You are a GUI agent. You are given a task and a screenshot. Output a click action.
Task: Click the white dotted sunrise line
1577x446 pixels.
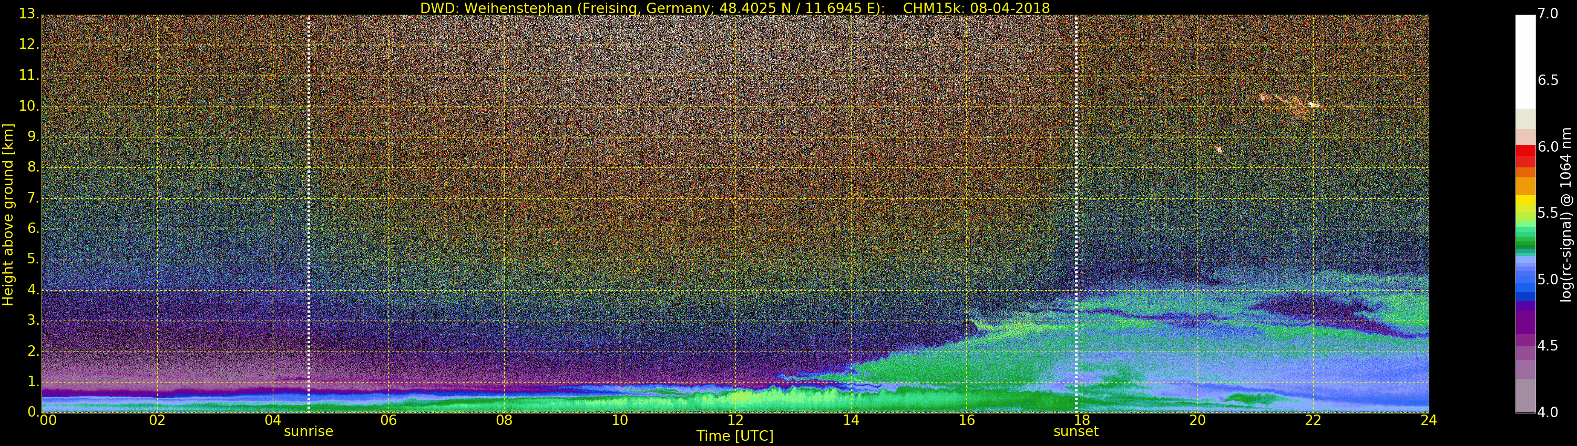(309, 214)
